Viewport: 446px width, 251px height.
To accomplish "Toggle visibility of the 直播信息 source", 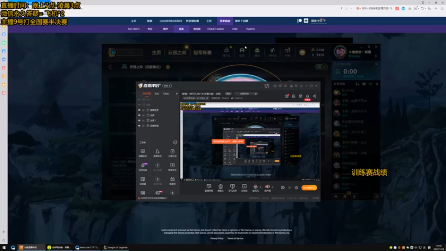I will [x=139, y=110].
